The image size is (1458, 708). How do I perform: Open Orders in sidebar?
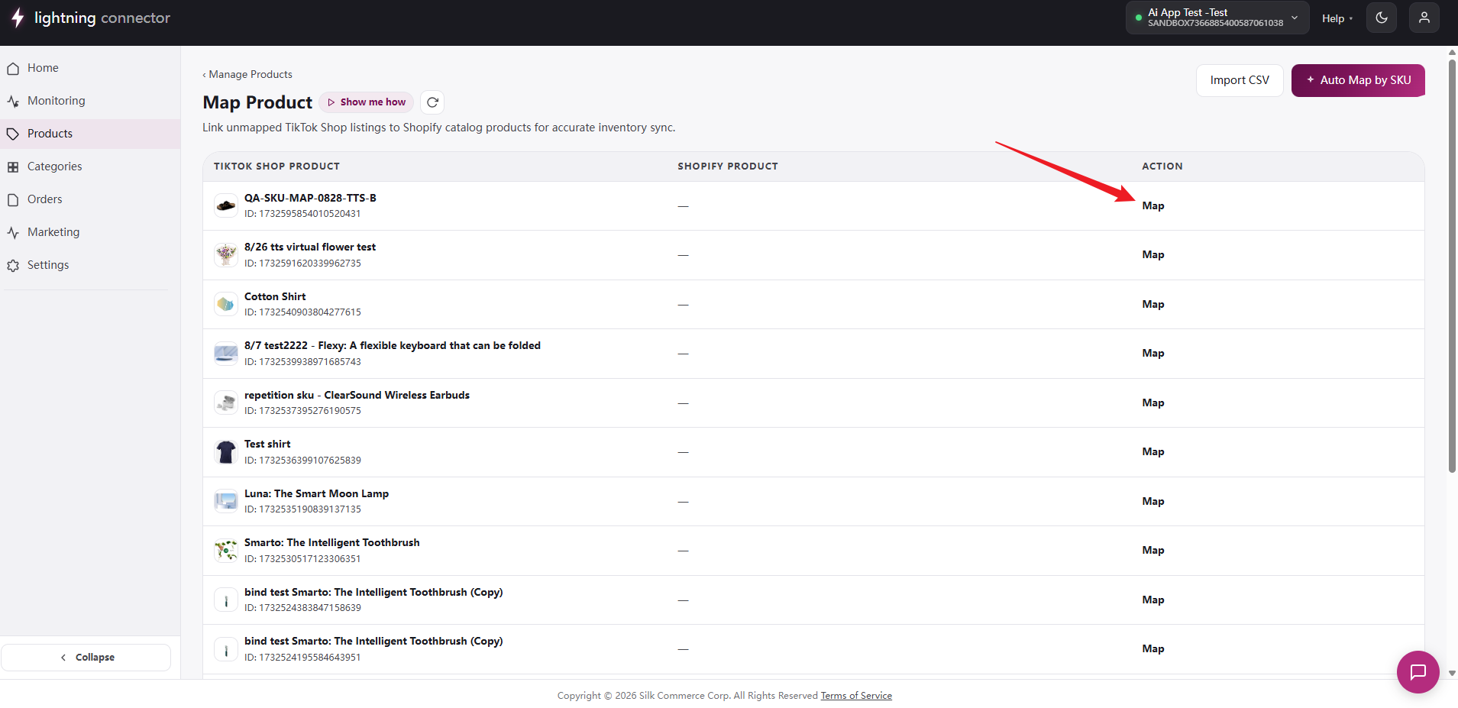(90, 199)
